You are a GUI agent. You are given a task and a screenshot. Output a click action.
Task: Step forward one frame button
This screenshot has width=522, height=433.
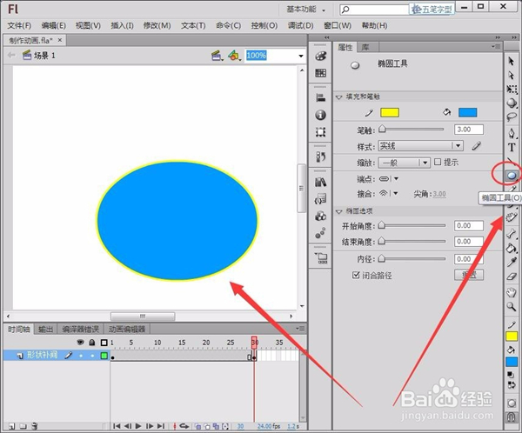[x=150, y=426]
